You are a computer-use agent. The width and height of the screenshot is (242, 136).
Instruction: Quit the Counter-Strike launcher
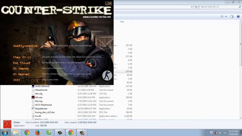click(17, 80)
